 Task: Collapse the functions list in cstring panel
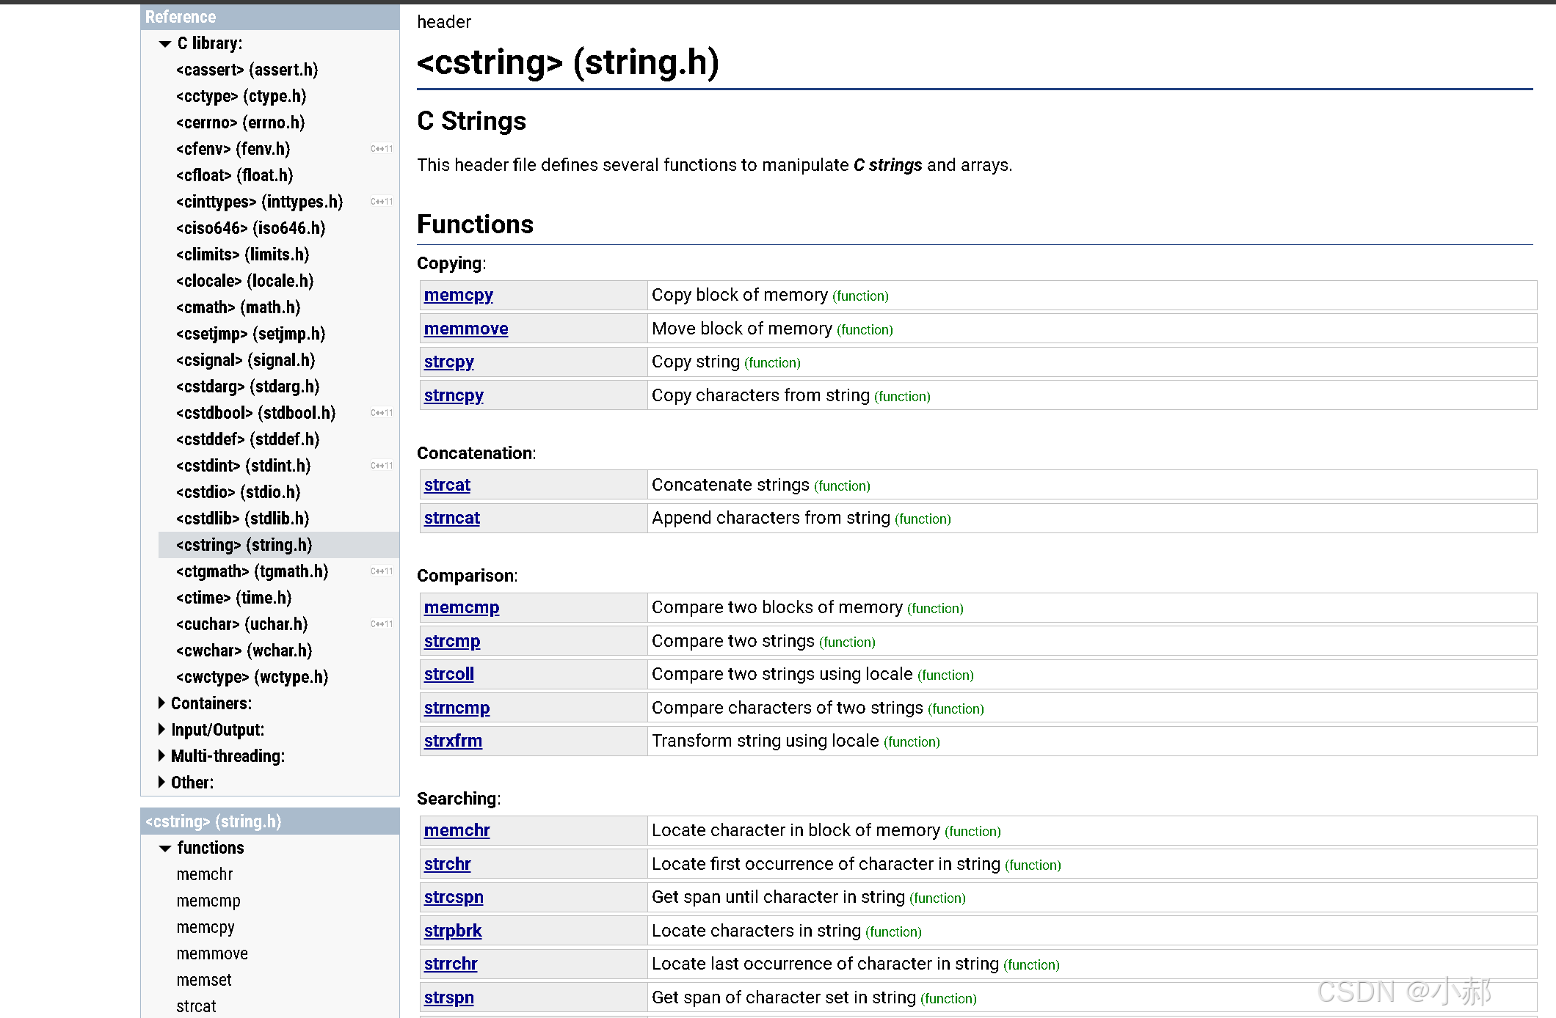[x=165, y=849]
